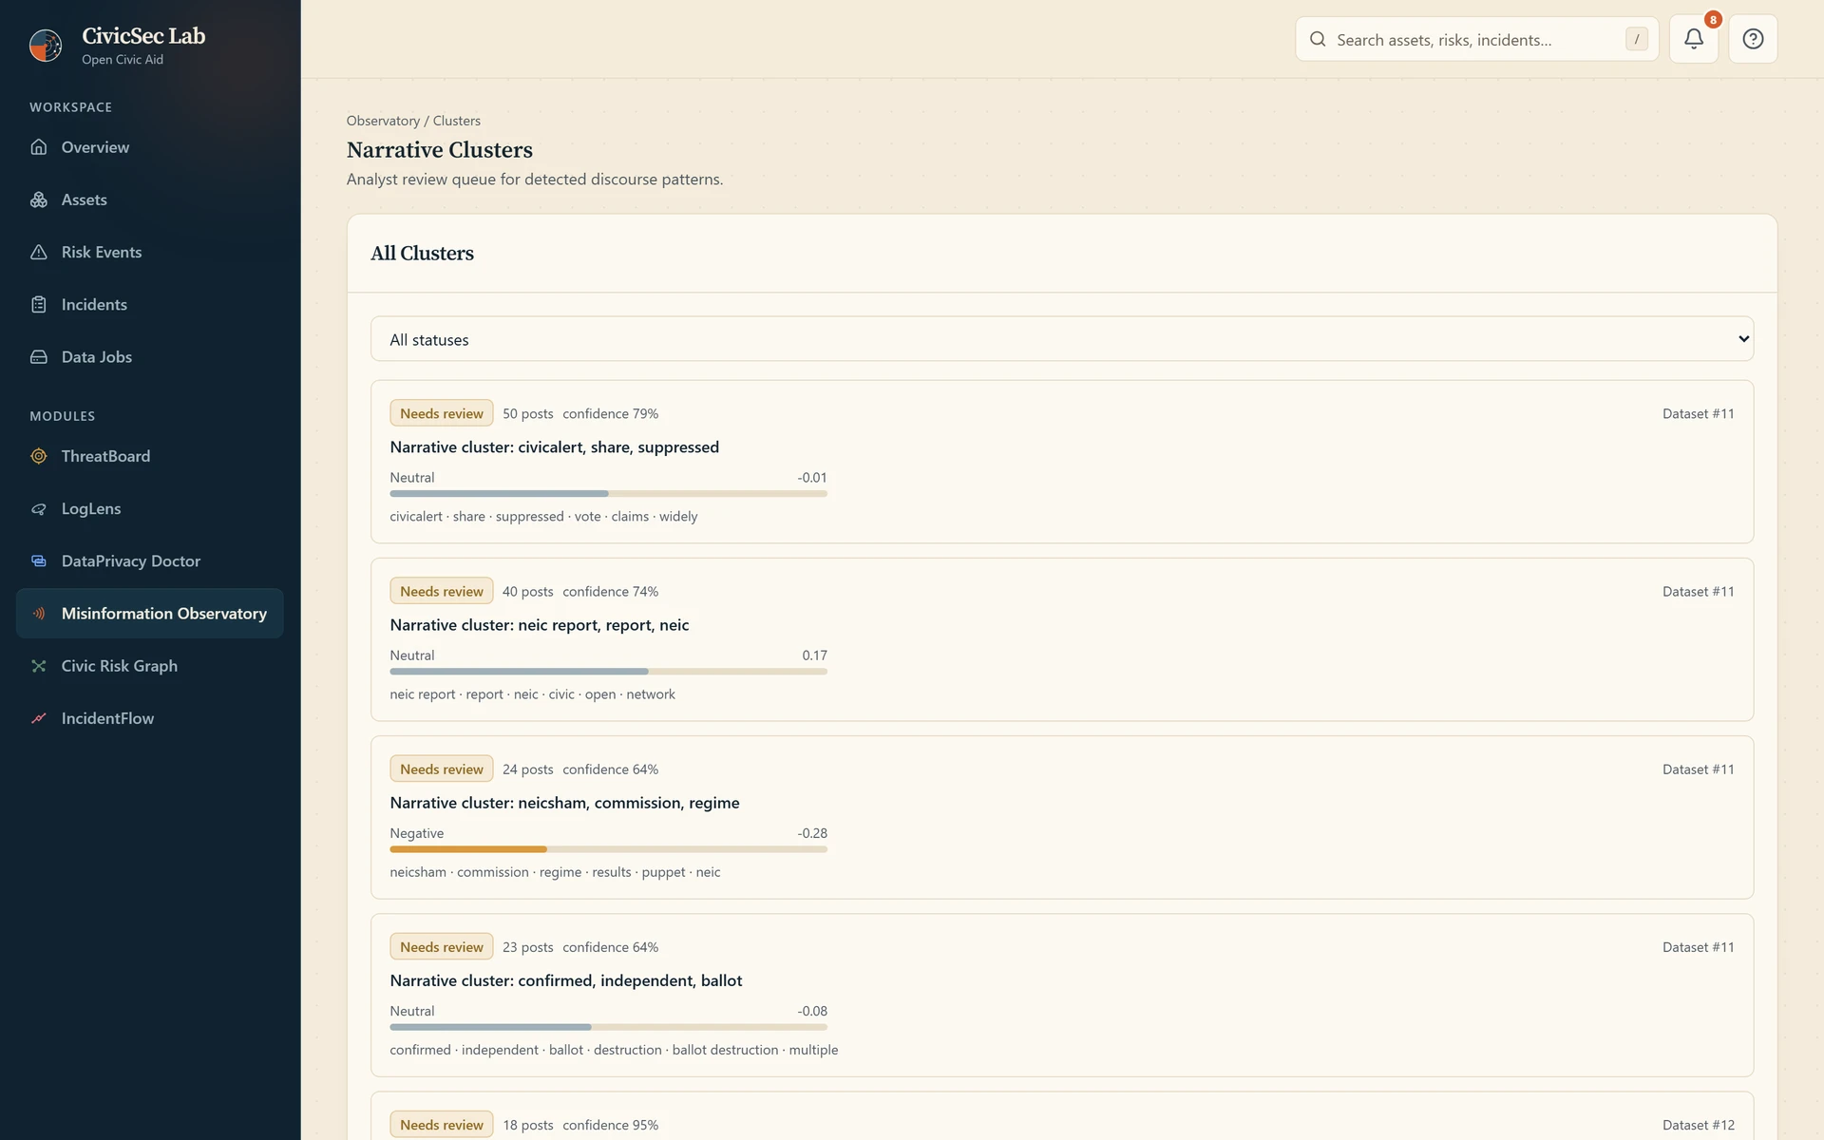Click keywords line 'confirmed · independent · ballot'
The width and height of the screenshot is (1824, 1140).
(x=614, y=1049)
